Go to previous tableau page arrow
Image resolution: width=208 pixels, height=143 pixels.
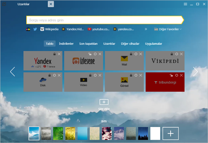[x=12, y=71]
